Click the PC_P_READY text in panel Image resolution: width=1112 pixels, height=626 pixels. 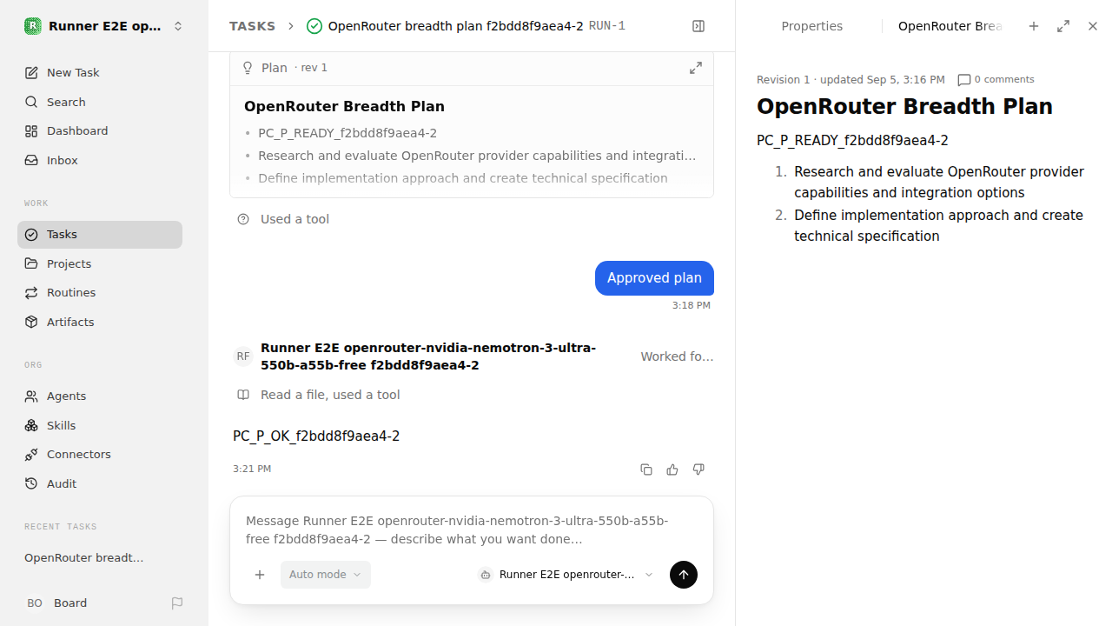tap(852, 140)
